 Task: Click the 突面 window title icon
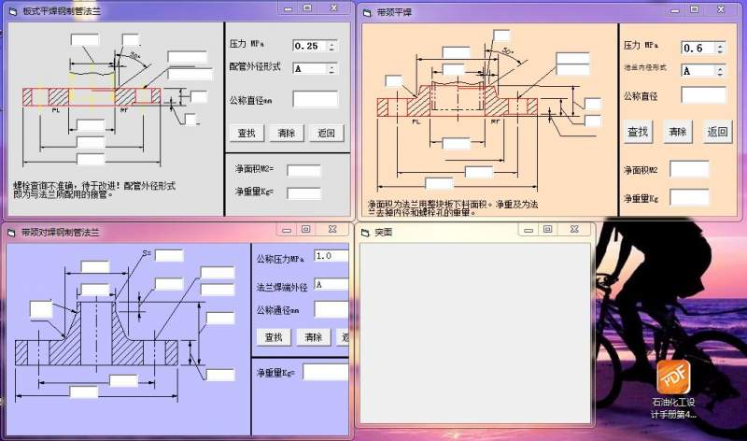(366, 233)
